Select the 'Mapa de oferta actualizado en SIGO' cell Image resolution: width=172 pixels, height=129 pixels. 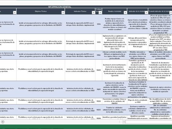[138, 101]
